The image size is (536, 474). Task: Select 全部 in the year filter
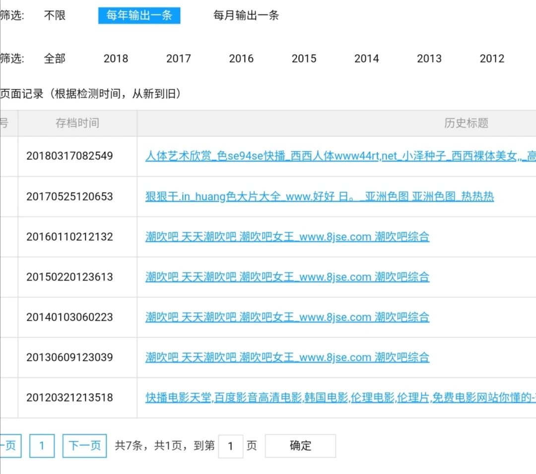tap(55, 59)
